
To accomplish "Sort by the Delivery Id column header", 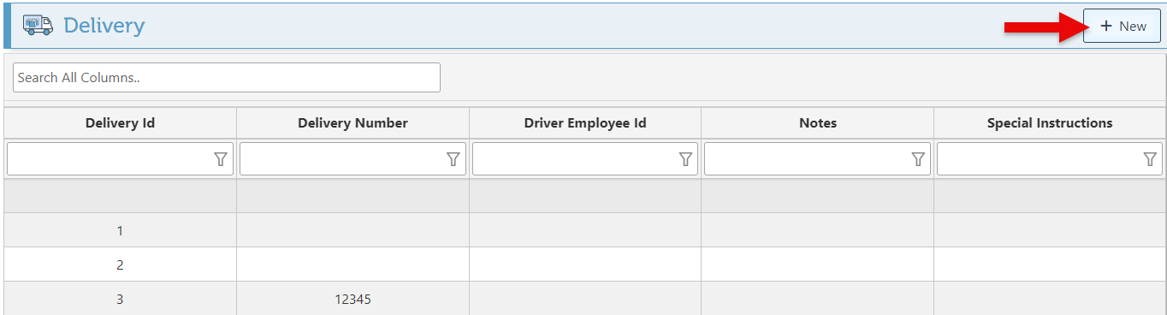I will pyautogui.click(x=120, y=123).
